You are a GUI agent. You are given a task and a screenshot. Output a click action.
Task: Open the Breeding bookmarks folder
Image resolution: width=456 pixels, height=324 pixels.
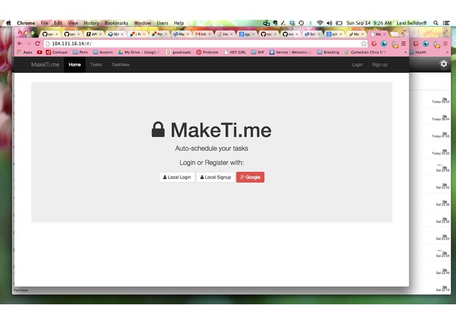coord(328,52)
